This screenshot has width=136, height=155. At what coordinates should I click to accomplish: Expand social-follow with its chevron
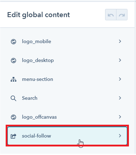click(x=120, y=136)
